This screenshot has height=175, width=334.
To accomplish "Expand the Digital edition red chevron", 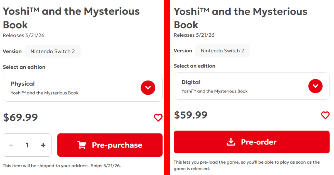I will click(315, 86).
